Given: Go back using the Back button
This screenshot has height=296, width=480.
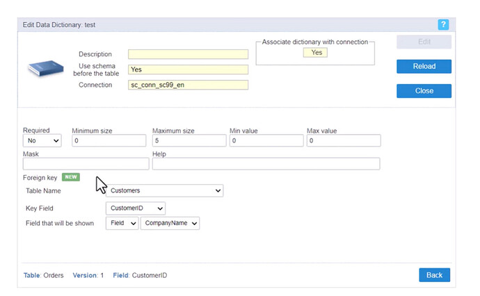Looking at the screenshot, I should click(x=434, y=275).
